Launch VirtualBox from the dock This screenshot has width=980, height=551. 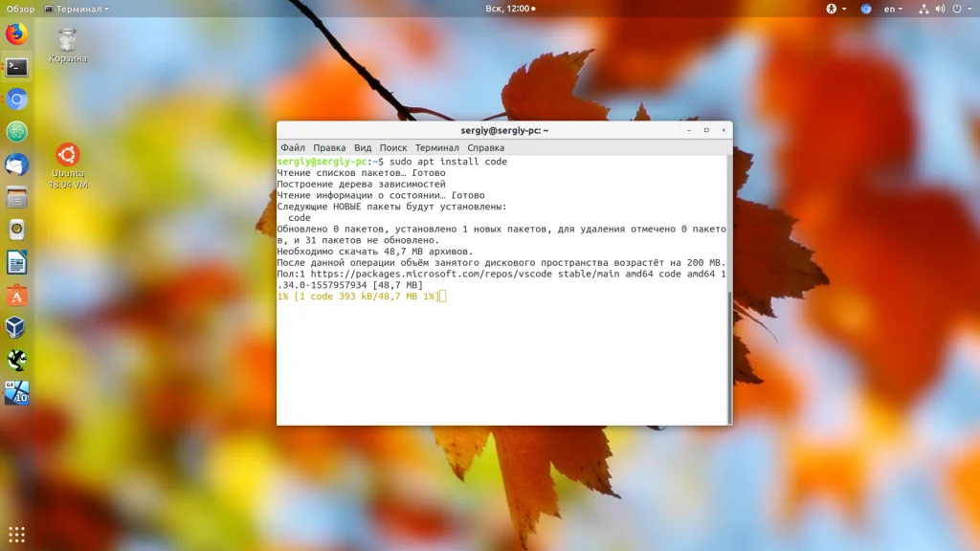[x=16, y=327]
